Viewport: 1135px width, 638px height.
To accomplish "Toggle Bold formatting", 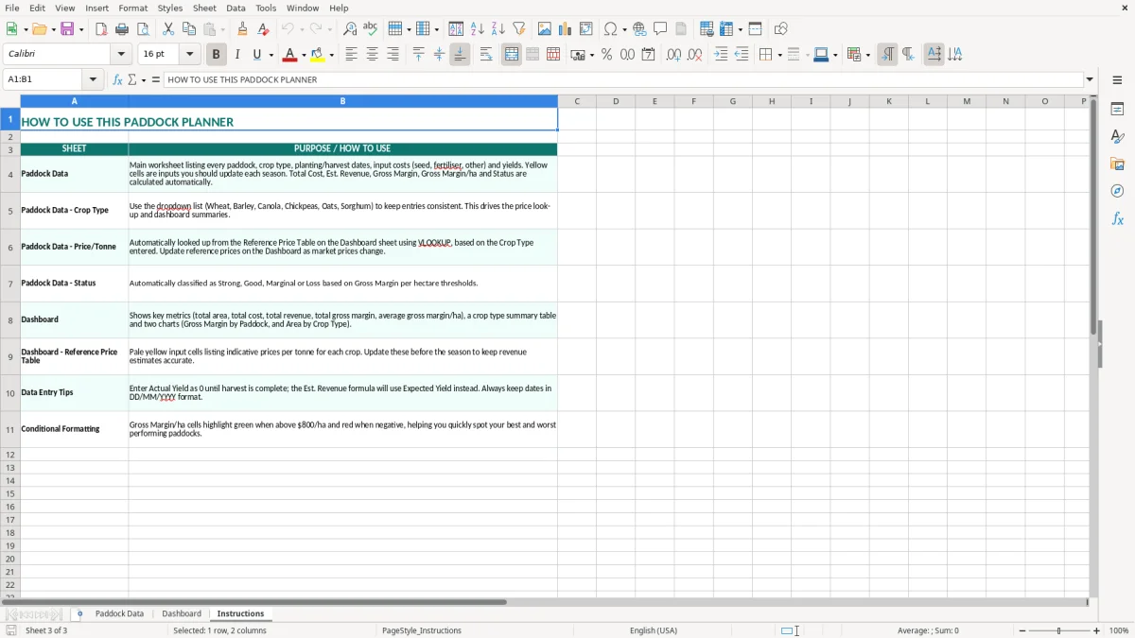I will (217, 55).
